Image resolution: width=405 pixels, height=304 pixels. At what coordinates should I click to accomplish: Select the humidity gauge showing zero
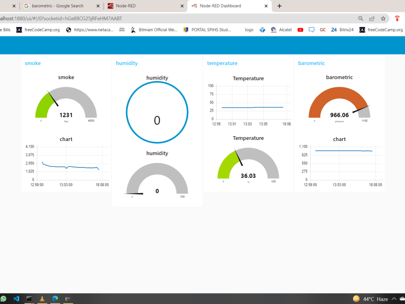(157, 178)
